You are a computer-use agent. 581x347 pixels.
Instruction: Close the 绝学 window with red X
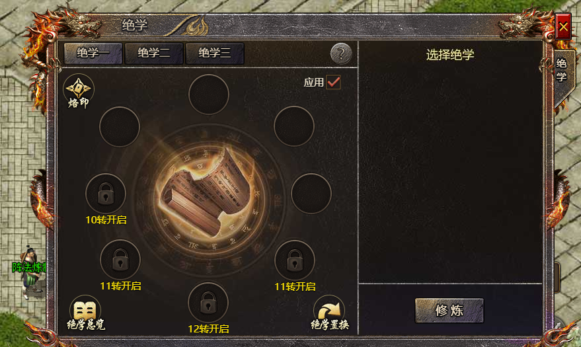pyautogui.click(x=563, y=26)
